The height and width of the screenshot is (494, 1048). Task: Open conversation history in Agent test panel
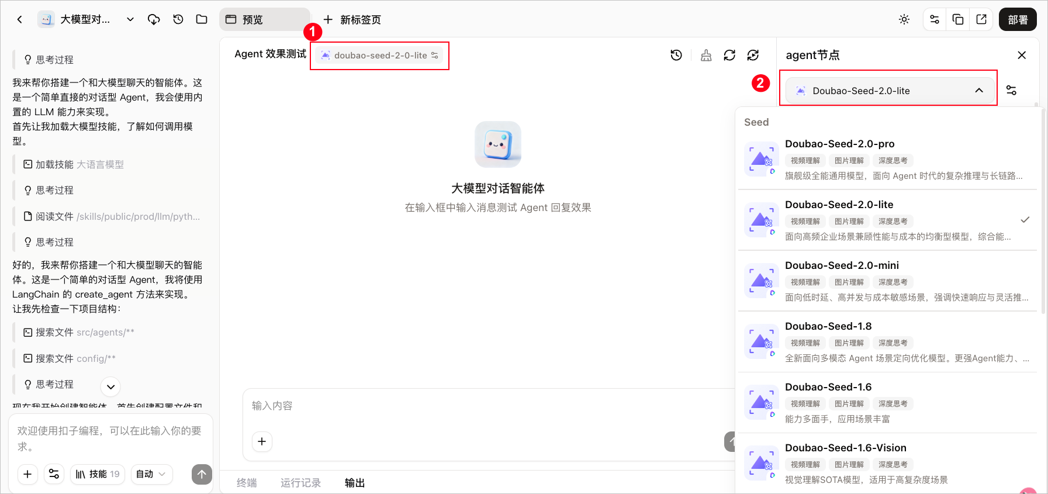pyautogui.click(x=676, y=55)
